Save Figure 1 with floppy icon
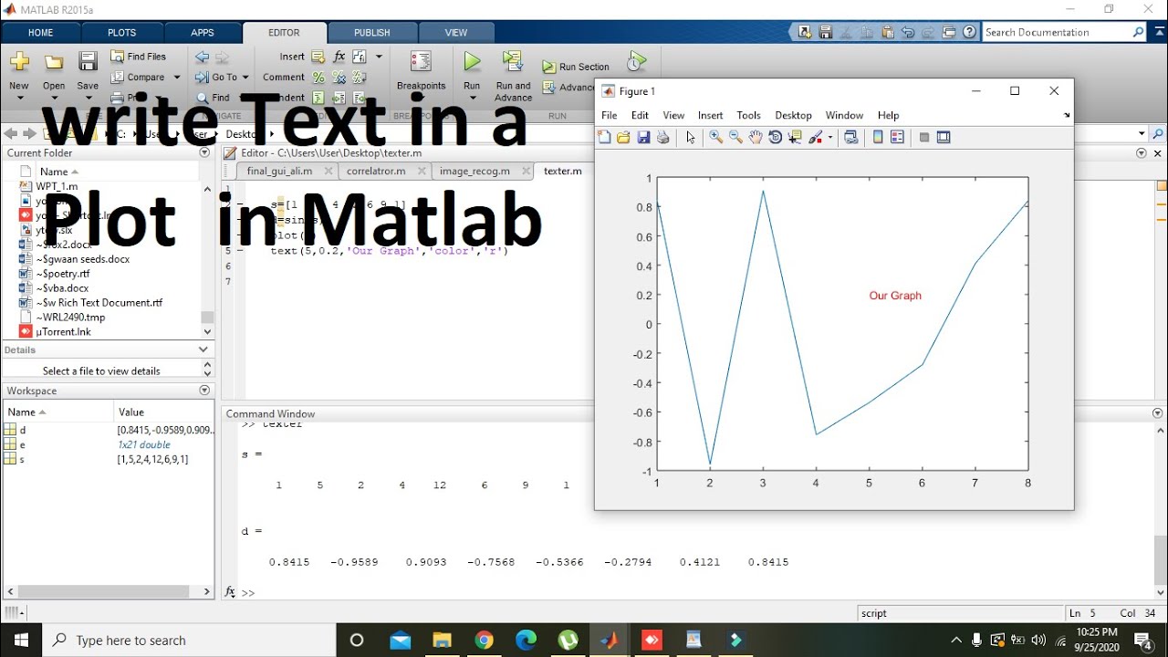The height and width of the screenshot is (657, 1168). click(x=643, y=137)
